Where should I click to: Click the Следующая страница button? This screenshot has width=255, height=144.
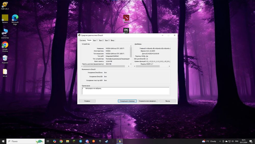coord(127,101)
